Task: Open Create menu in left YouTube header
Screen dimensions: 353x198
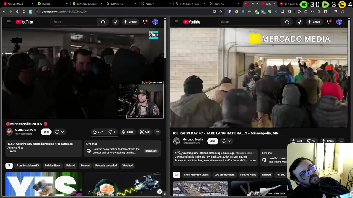Action: (130, 22)
